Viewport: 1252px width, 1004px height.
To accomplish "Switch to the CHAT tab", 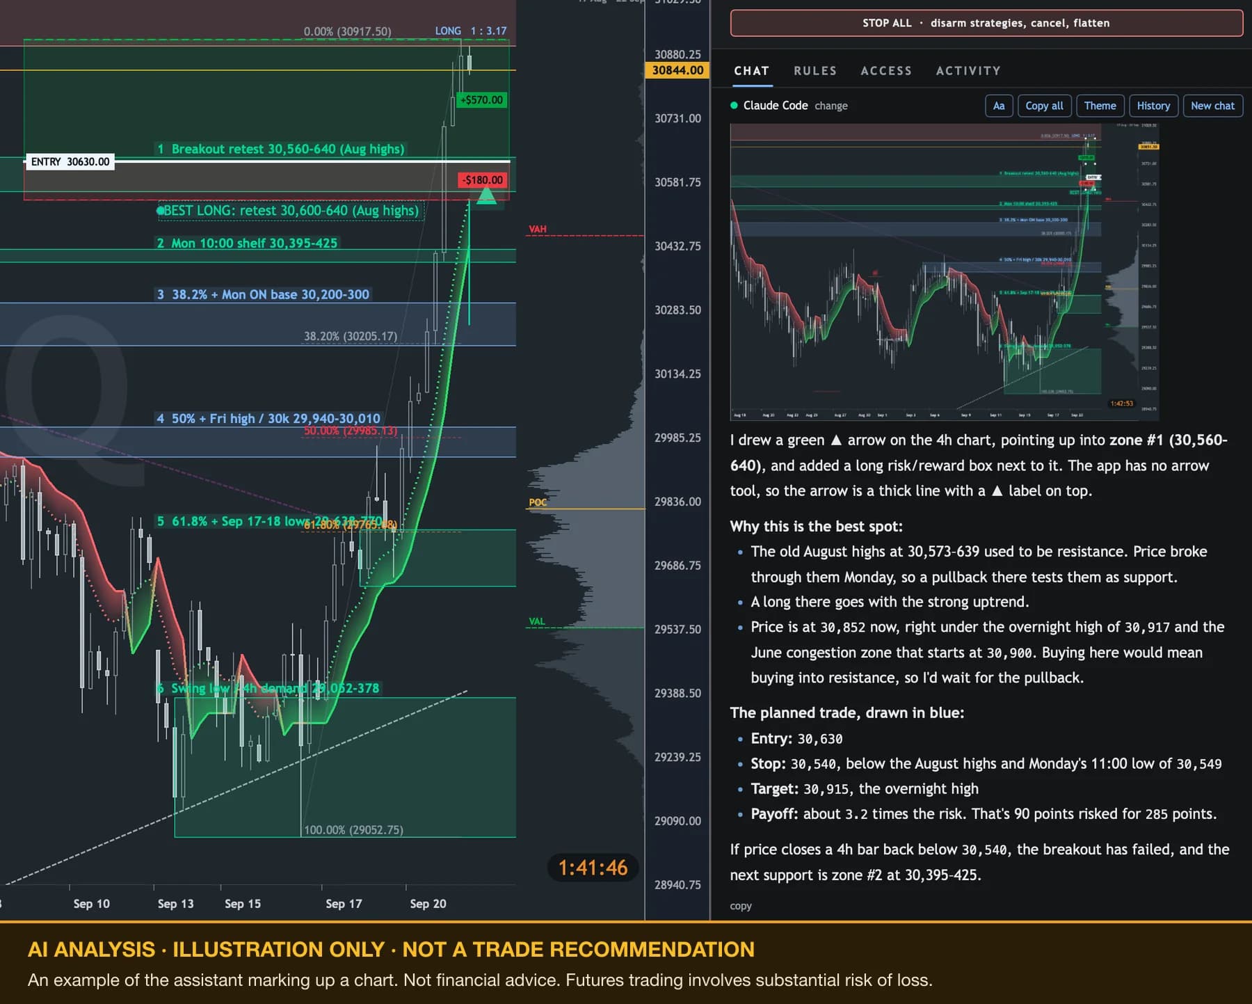I will coord(752,71).
